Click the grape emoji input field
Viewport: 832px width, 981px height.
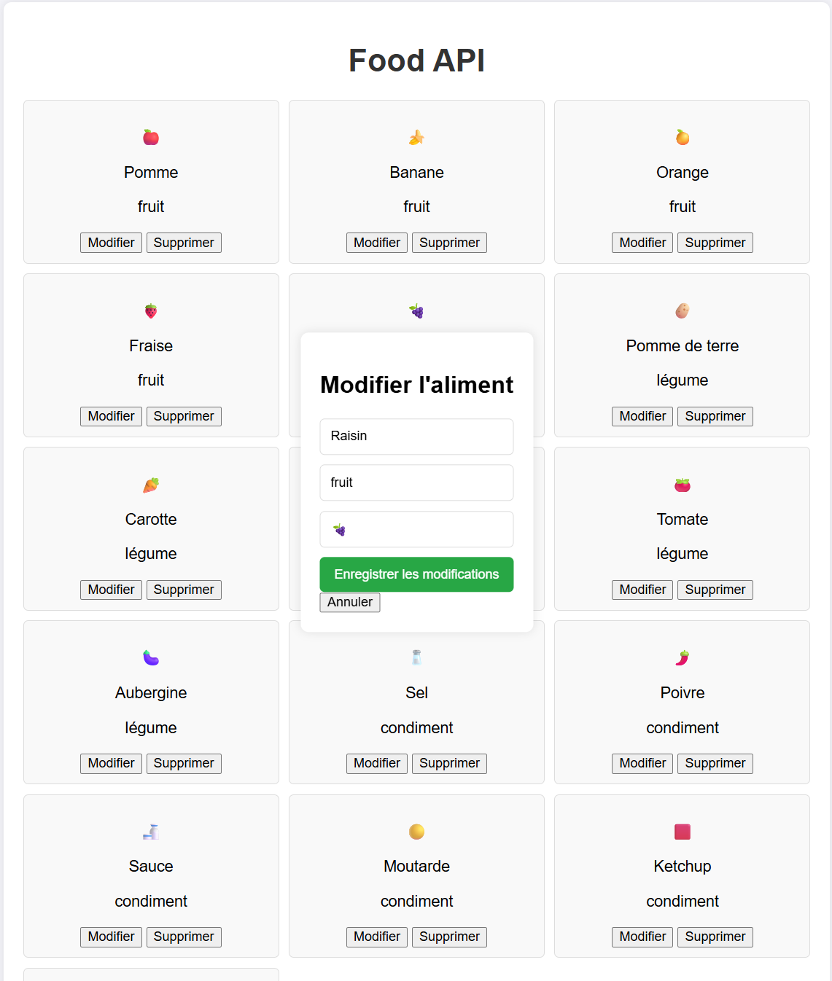416,529
